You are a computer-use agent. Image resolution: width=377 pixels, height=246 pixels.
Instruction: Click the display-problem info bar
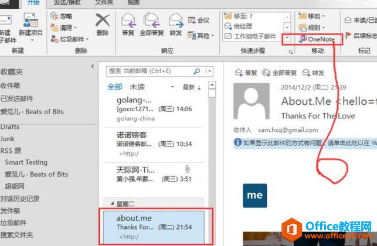coord(305,143)
